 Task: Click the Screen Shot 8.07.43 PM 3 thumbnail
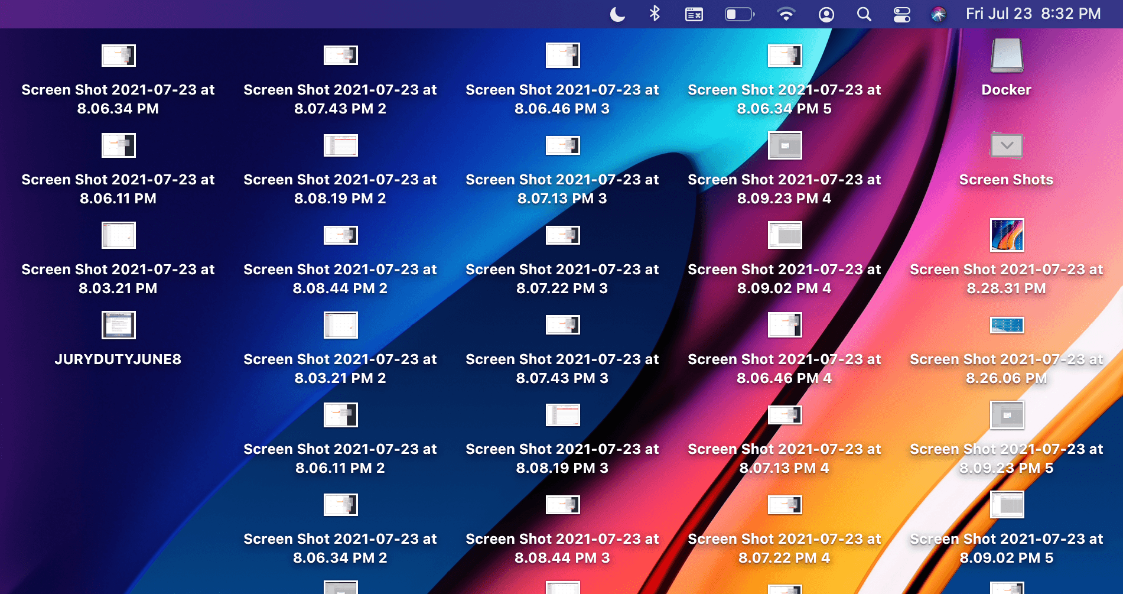562,325
